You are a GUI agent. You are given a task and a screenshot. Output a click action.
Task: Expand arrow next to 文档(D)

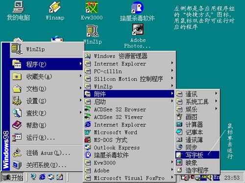tap(80, 88)
